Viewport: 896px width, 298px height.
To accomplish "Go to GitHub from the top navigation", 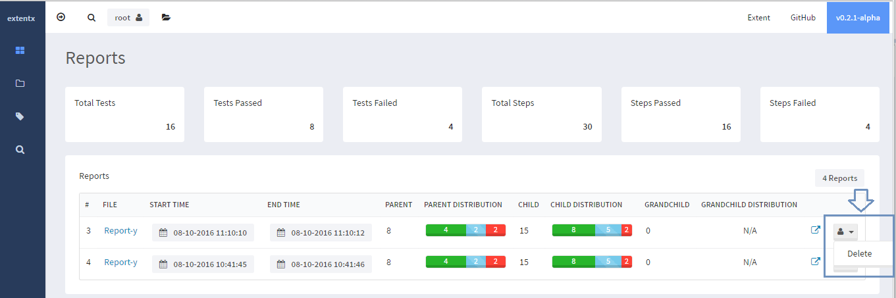I will tap(803, 18).
